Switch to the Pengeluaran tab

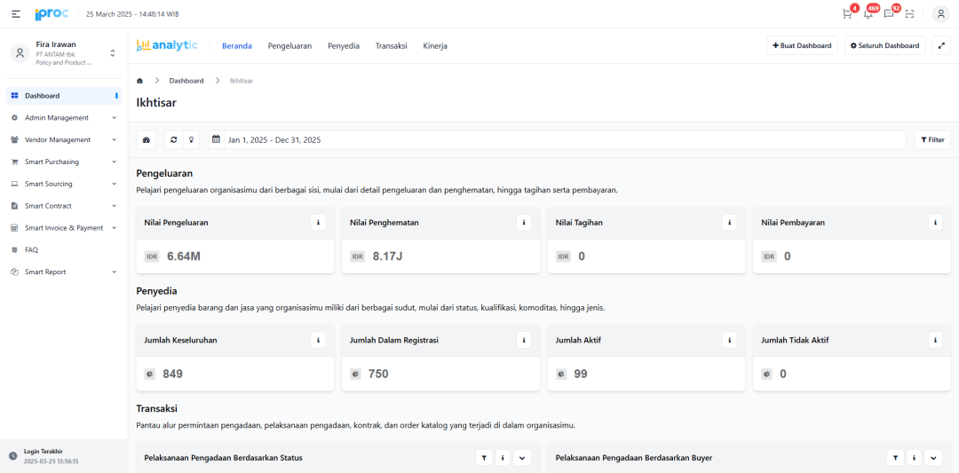[x=289, y=46]
